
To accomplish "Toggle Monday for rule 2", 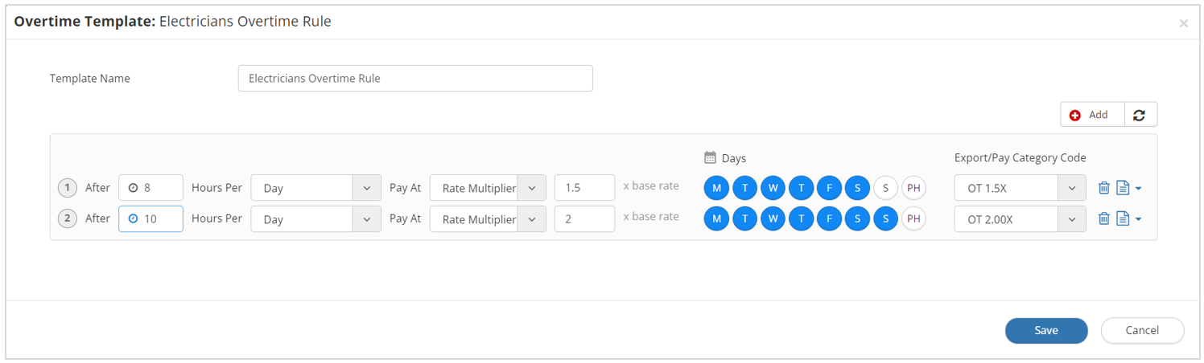I will [716, 218].
